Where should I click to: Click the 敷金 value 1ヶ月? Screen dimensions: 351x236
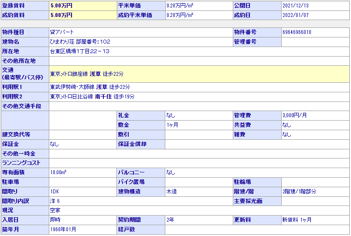(x=172, y=125)
